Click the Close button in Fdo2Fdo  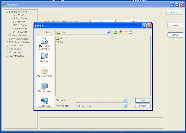coord(174,12)
